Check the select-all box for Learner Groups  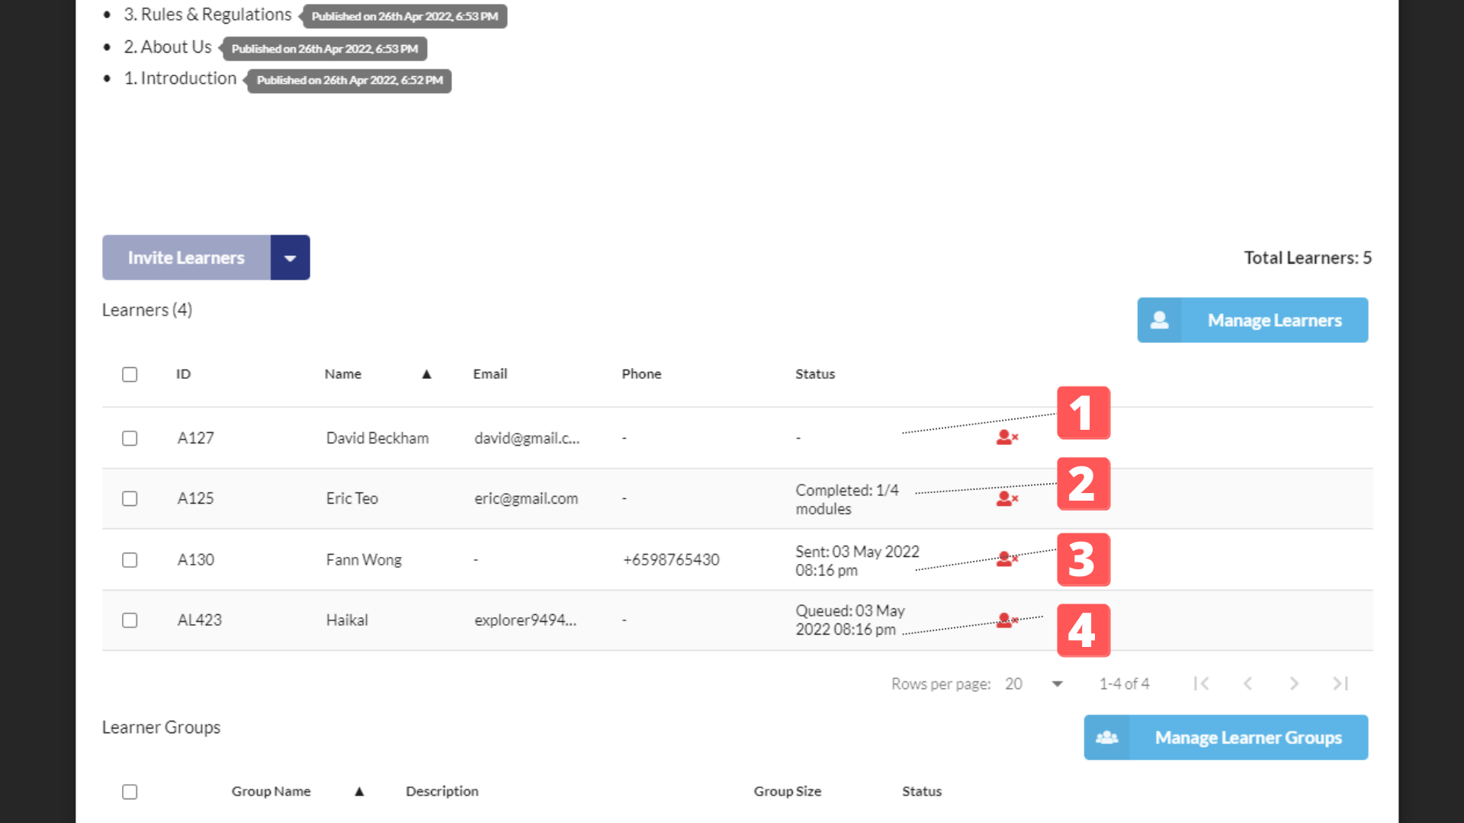pos(130,792)
